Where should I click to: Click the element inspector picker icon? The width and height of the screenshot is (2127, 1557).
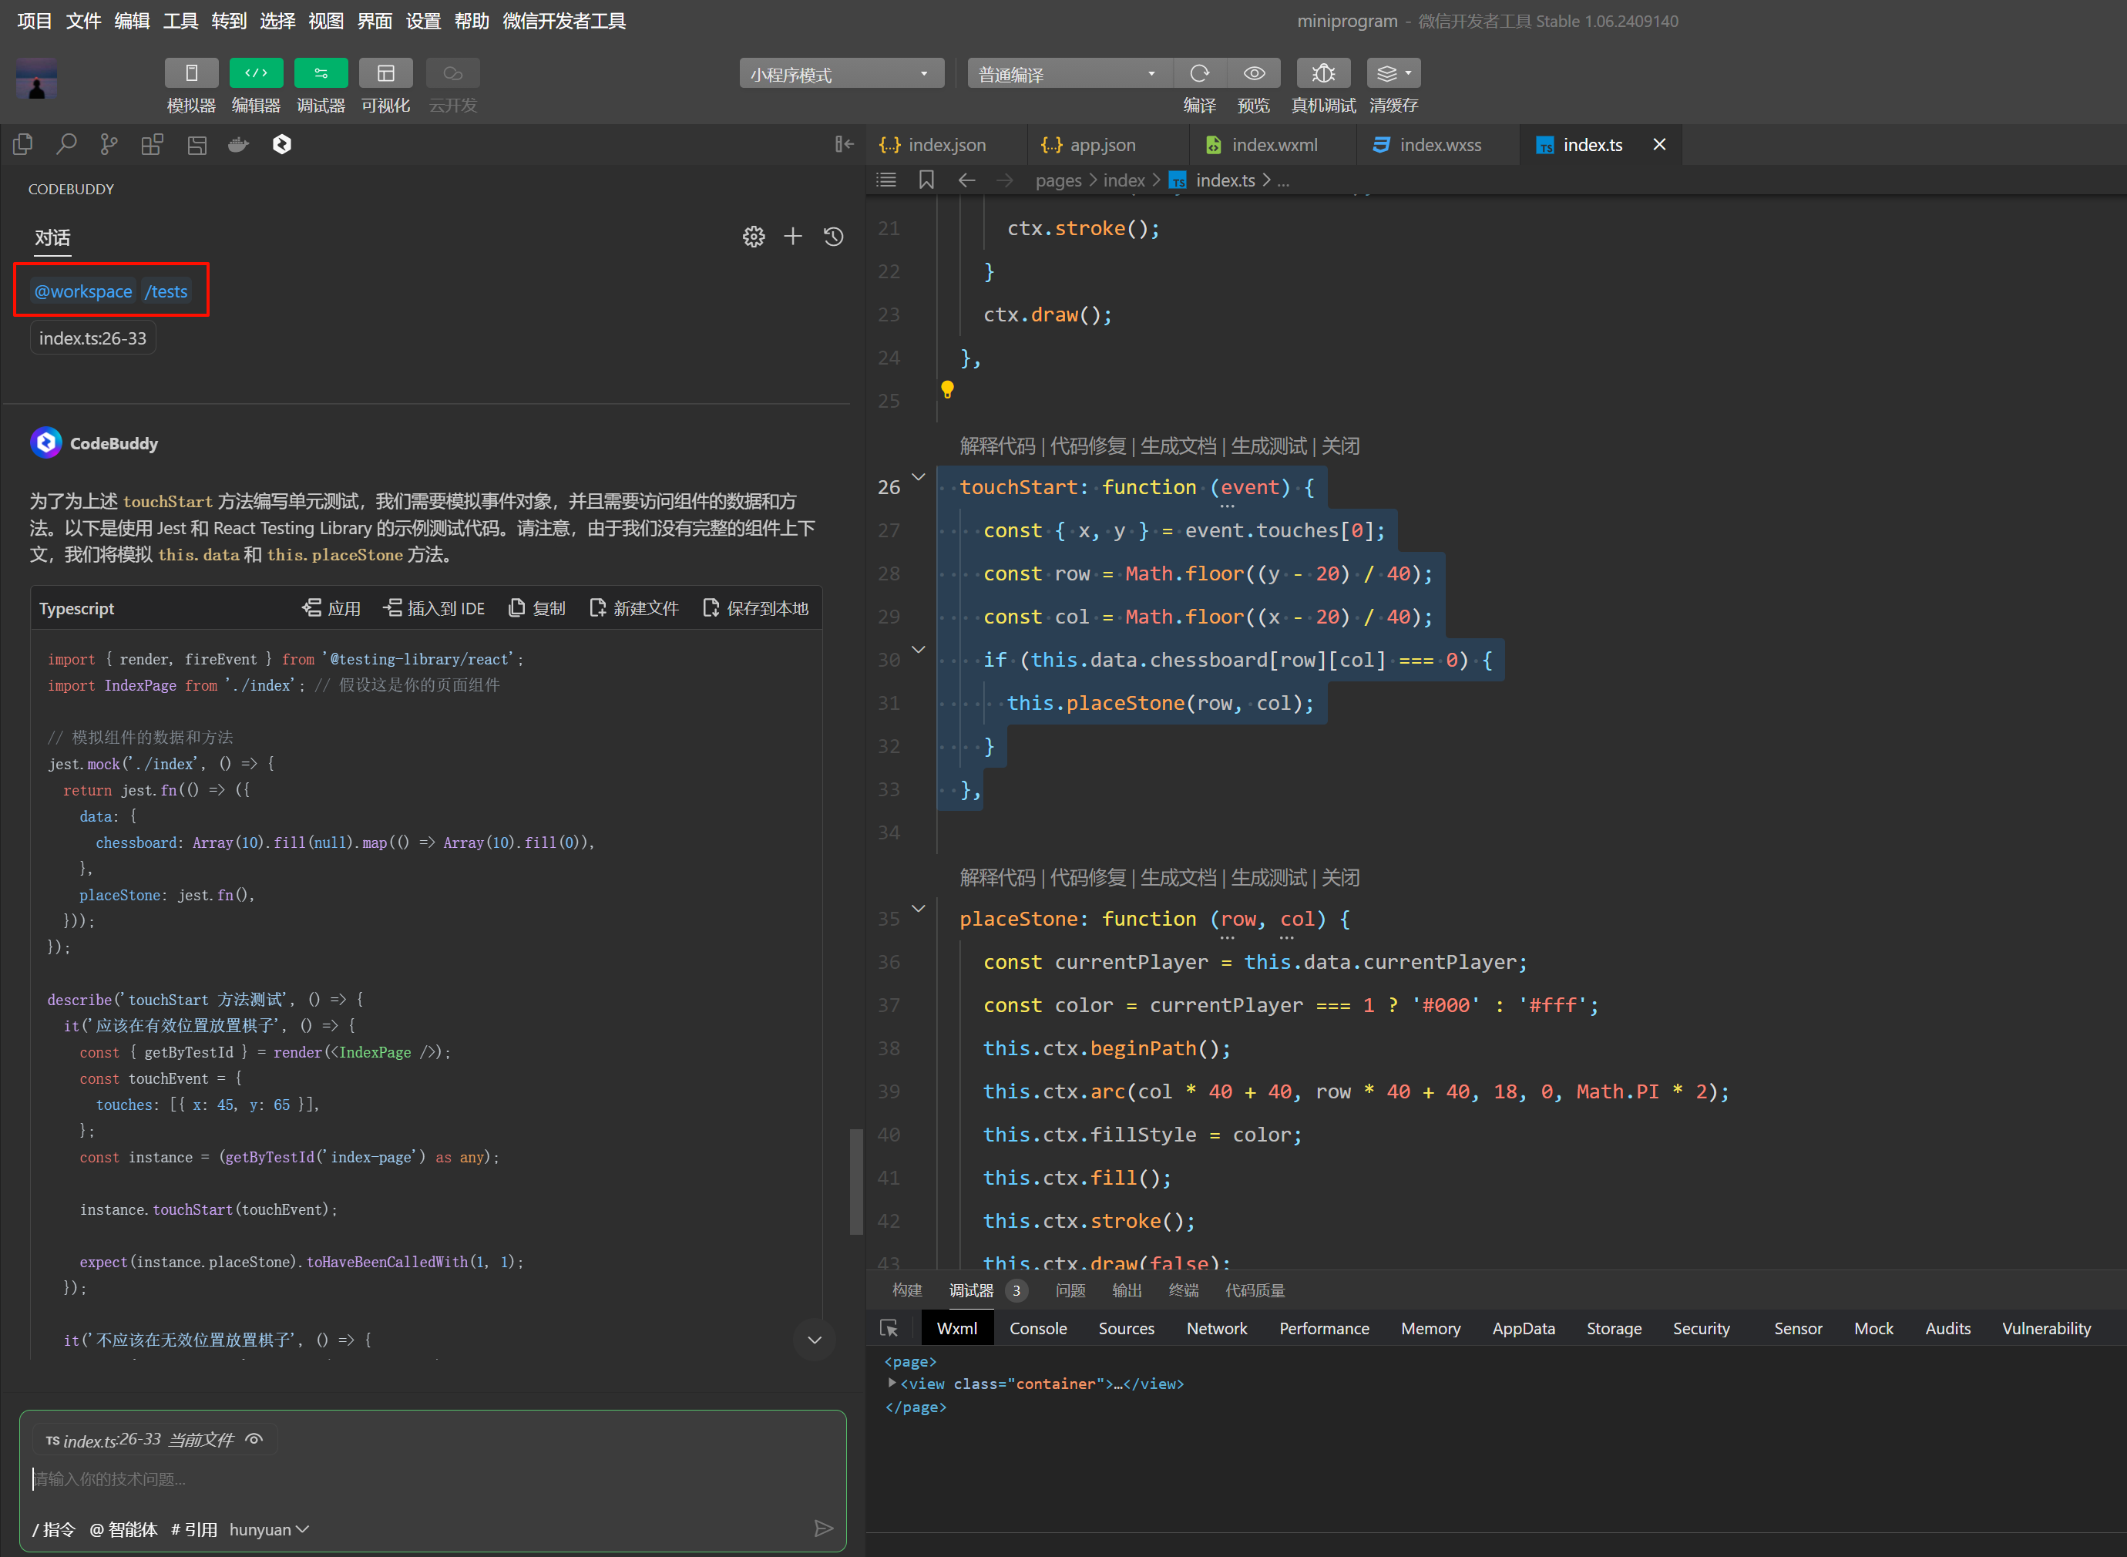point(889,1328)
